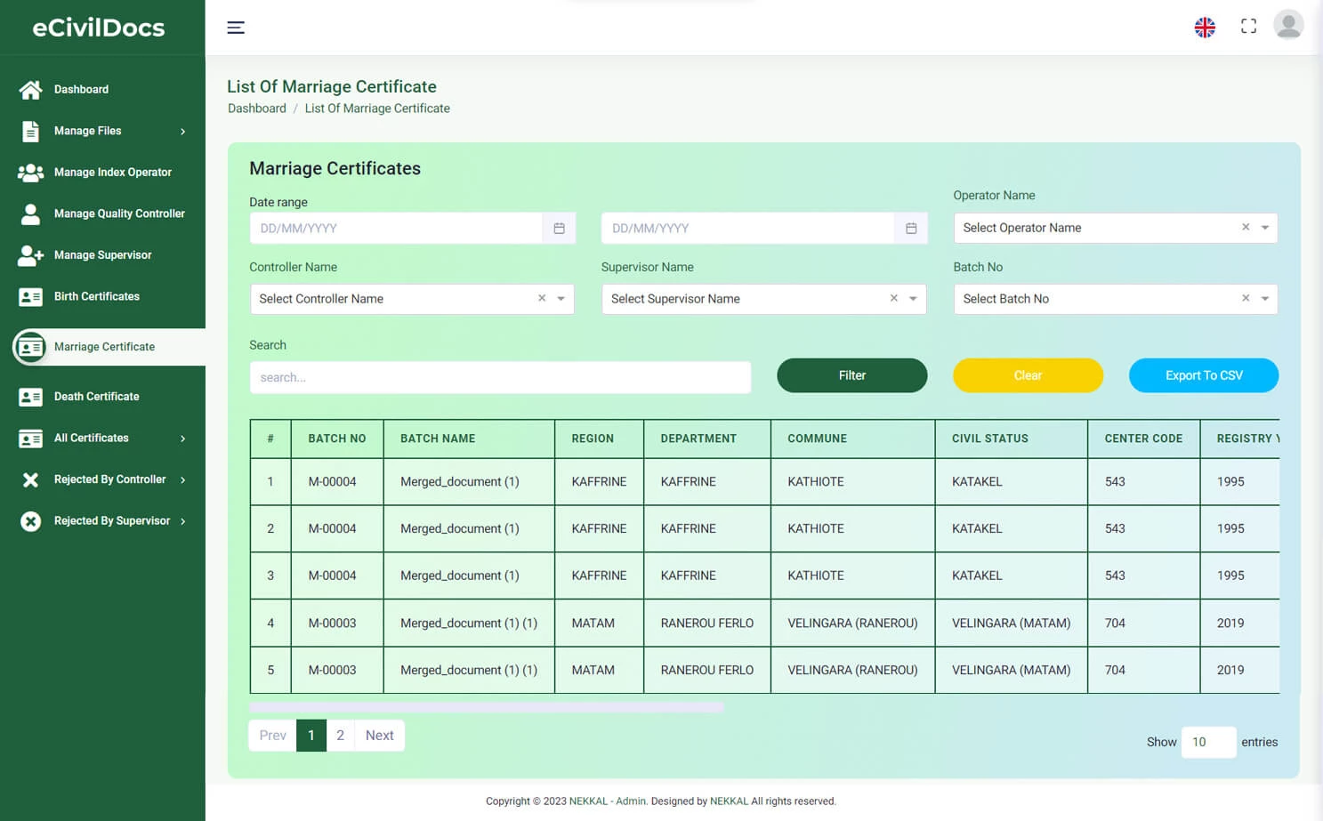Expand the All Certificates submenu

pyautogui.click(x=92, y=438)
